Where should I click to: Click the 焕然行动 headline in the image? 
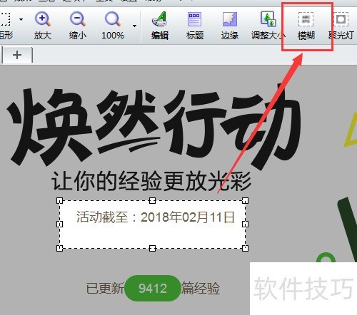(154, 126)
